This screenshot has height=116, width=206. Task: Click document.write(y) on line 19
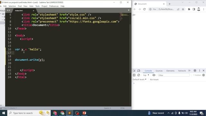click(x=30, y=60)
